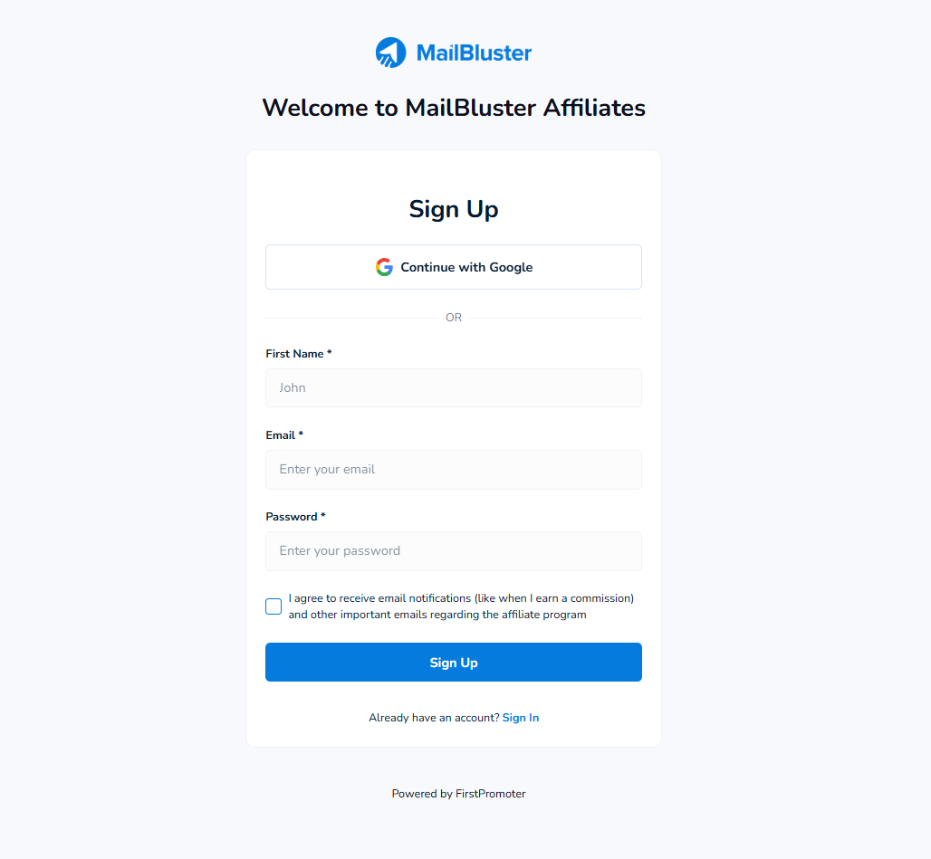The image size is (931, 859).
Task: Click the First Name label
Action: (x=299, y=354)
